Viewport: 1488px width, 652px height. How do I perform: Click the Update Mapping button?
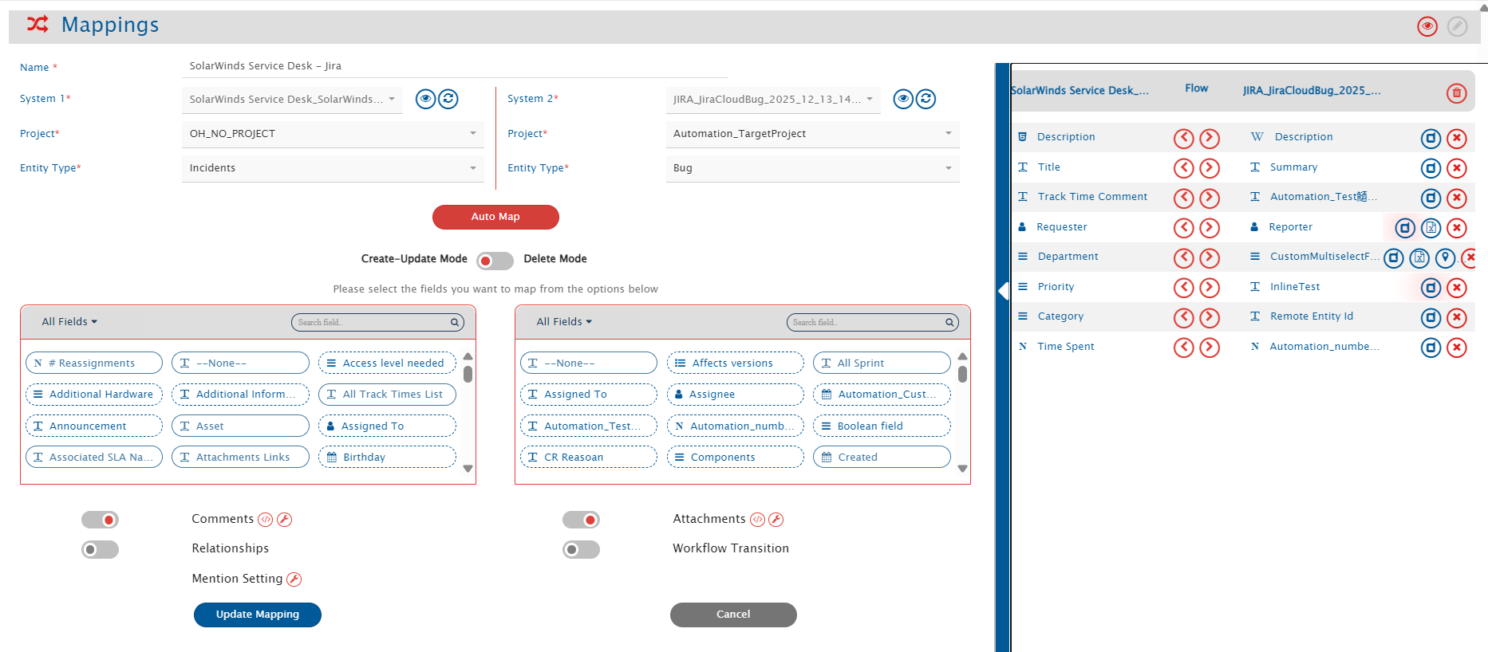tap(257, 615)
